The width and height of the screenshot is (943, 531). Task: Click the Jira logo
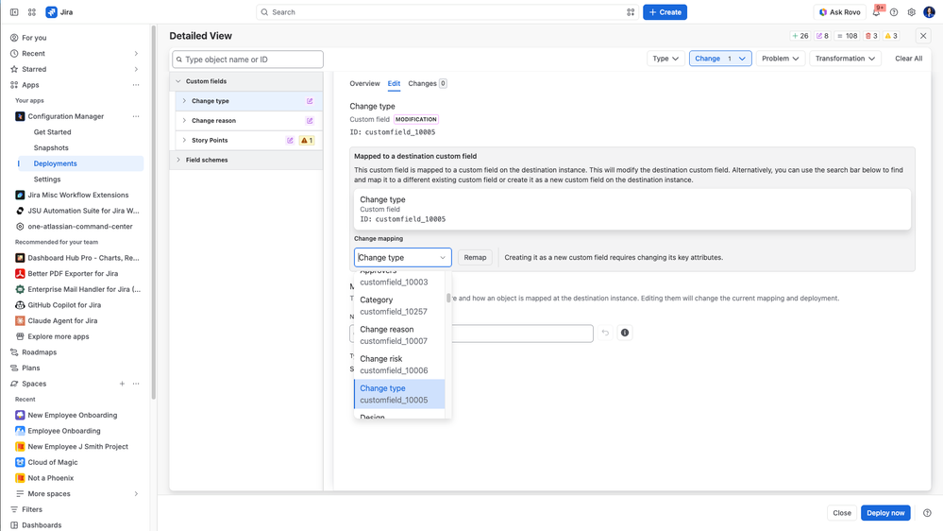[59, 12]
